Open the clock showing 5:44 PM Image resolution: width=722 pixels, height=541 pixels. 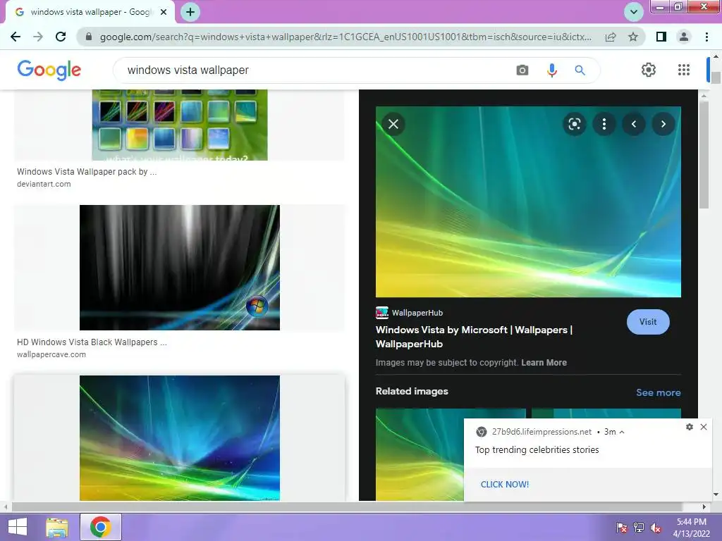pyautogui.click(x=691, y=527)
